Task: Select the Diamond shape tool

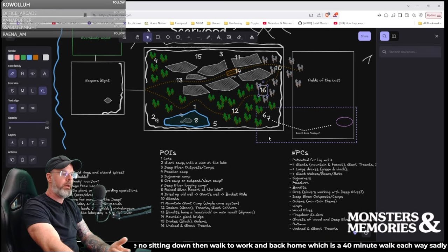Action: click(168, 37)
